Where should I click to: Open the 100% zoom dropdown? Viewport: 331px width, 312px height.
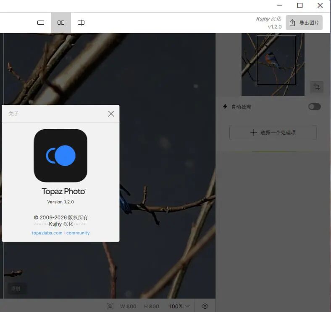(179, 306)
